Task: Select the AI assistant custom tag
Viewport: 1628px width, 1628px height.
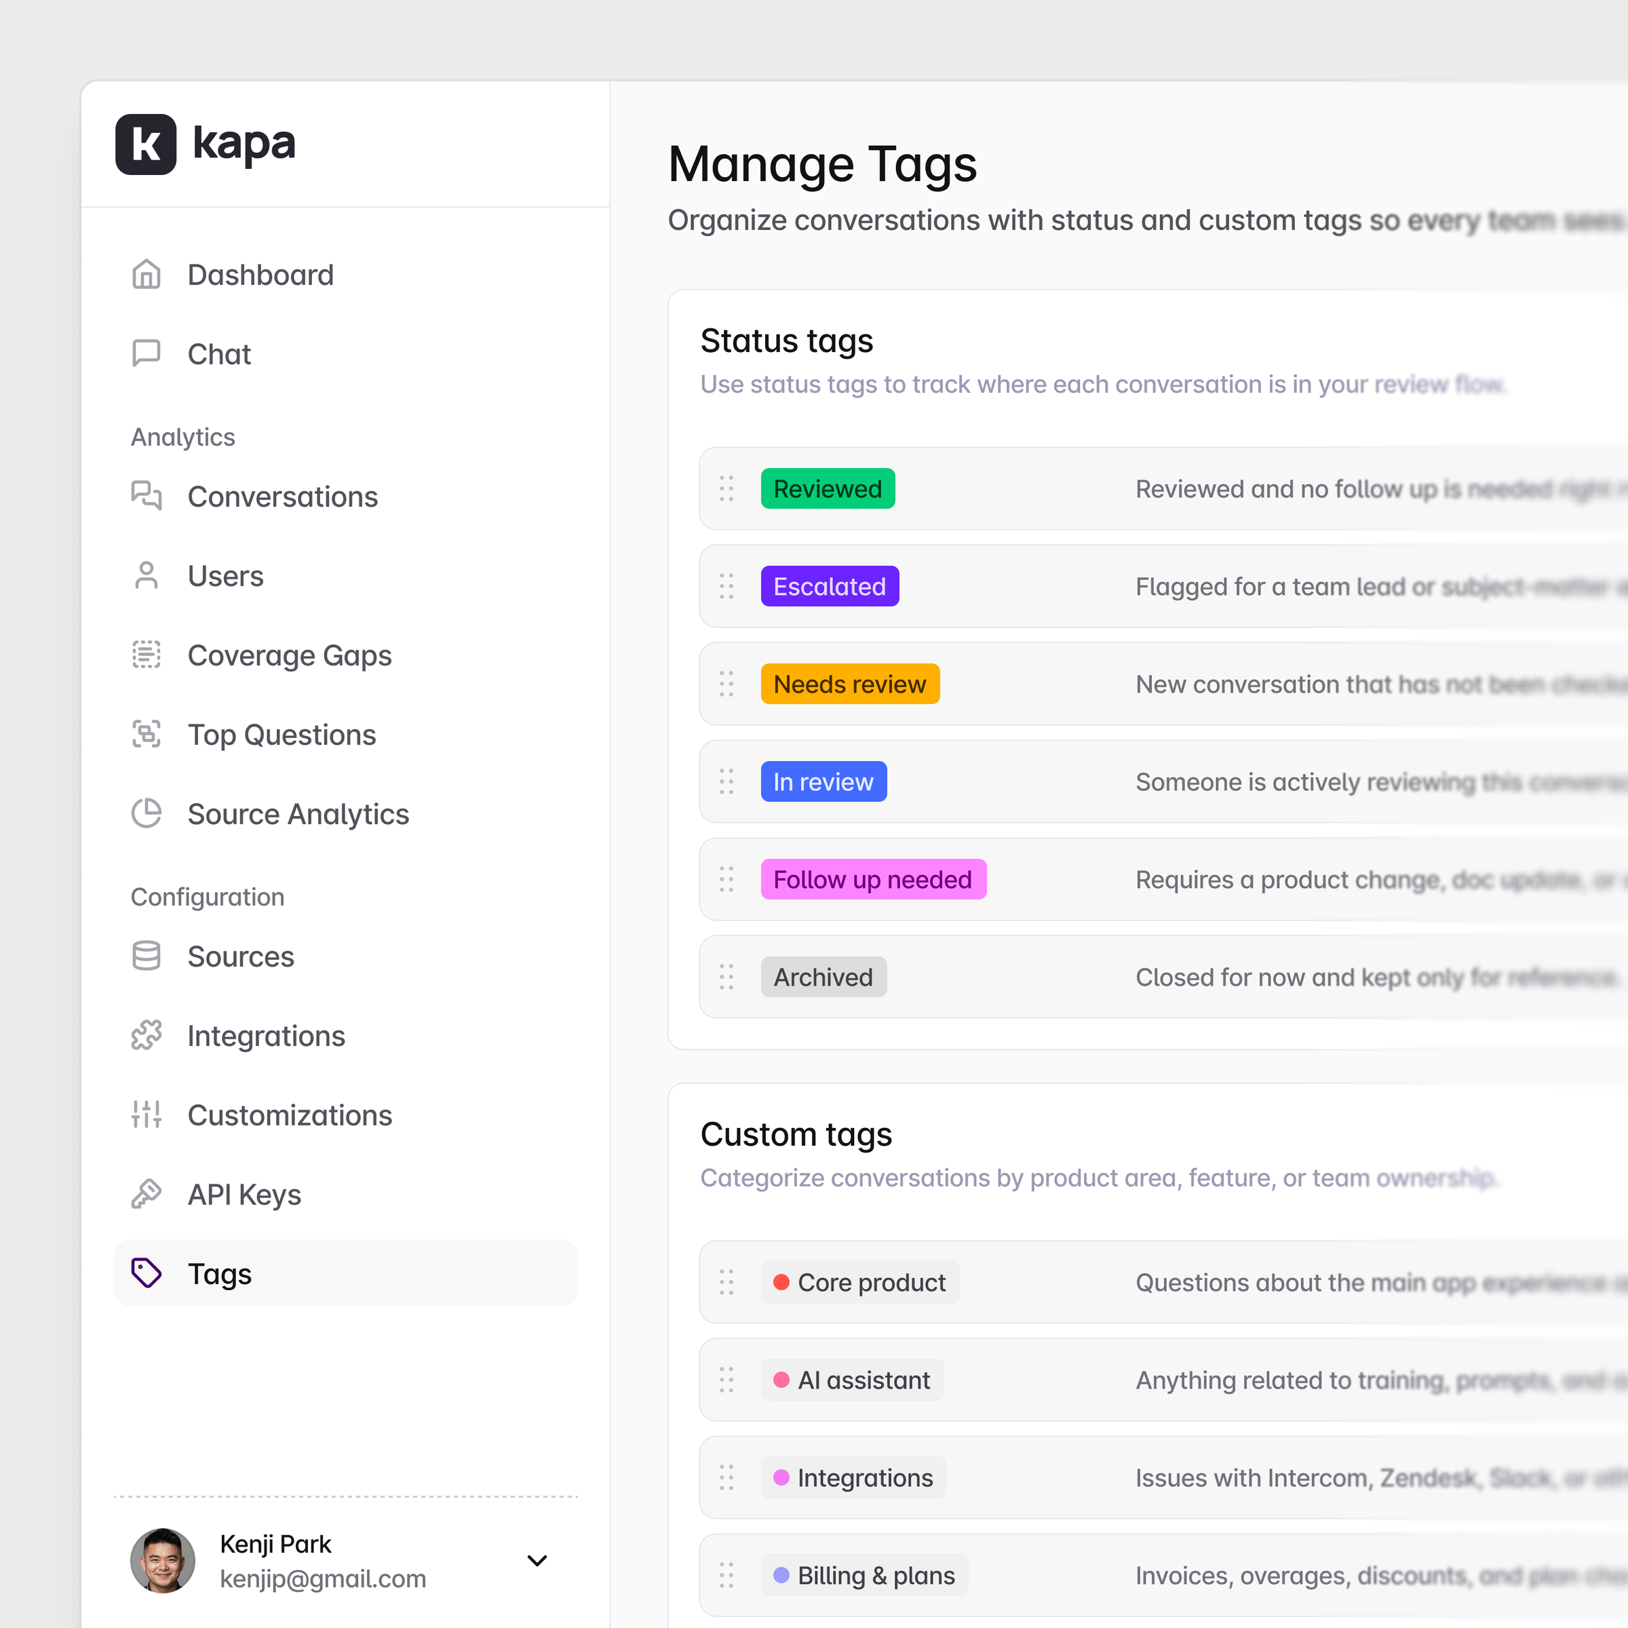Action: pyautogui.click(x=852, y=1380)
